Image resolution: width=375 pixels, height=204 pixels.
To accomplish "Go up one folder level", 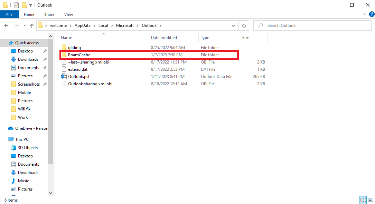I will (31, 26).
